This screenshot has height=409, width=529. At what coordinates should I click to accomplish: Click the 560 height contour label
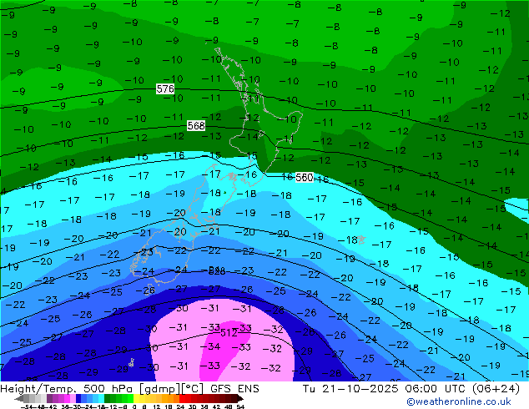coord(305,178)
